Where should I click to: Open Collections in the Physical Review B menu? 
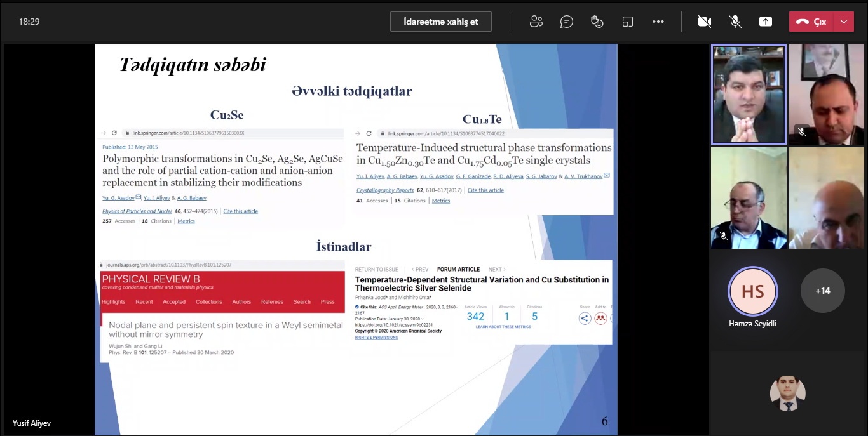click(x=209, y=302)
